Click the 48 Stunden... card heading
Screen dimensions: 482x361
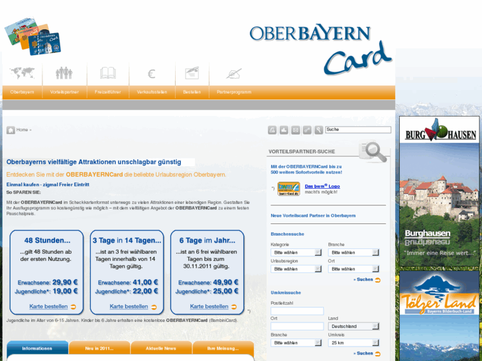click(x=47, y=240)
